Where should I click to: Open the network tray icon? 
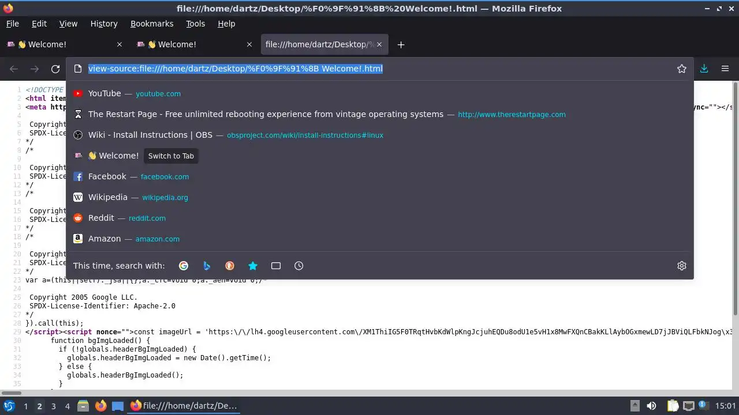[688, 406]
